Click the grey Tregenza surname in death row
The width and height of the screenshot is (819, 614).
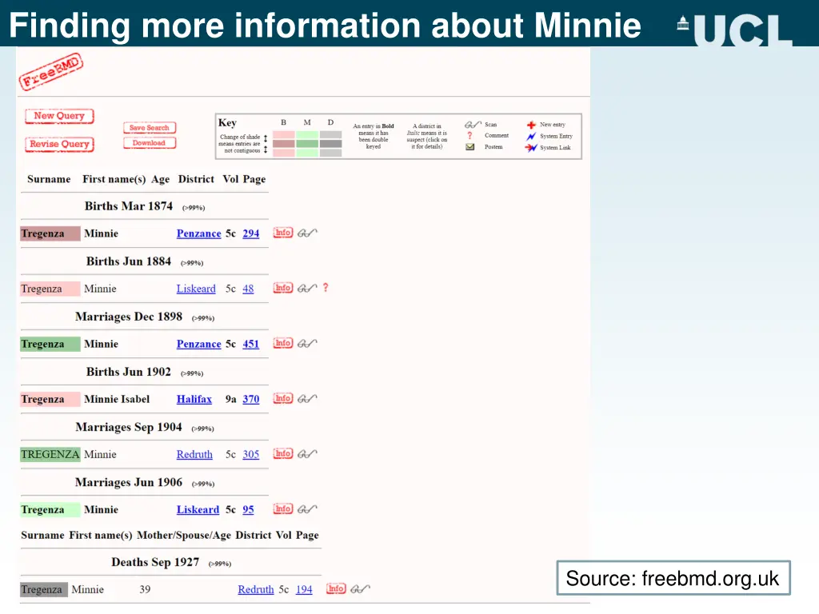(44, 589)
